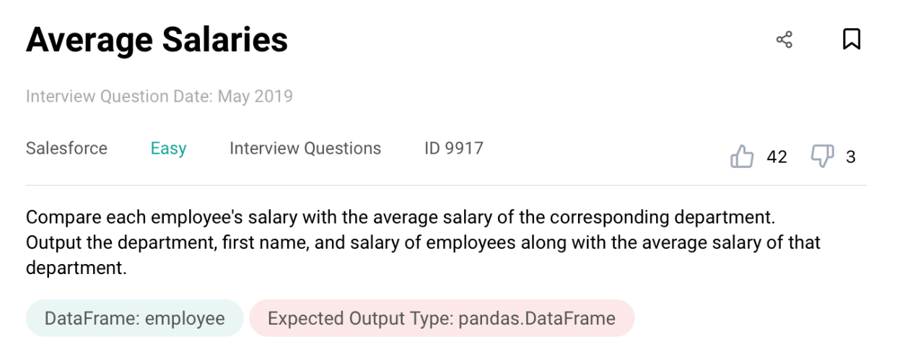Click the DataFrame: employee pill

tap(134, 318)
